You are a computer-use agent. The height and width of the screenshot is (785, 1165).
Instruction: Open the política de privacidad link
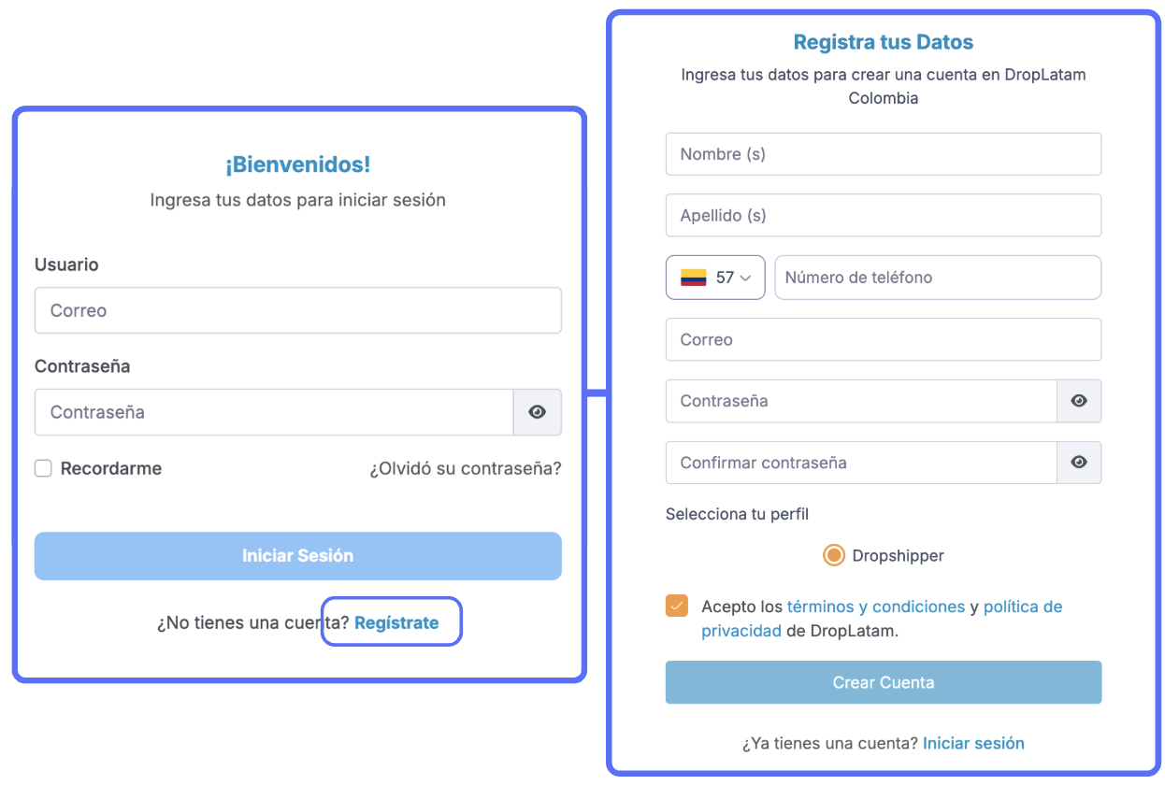(1022, 607)
